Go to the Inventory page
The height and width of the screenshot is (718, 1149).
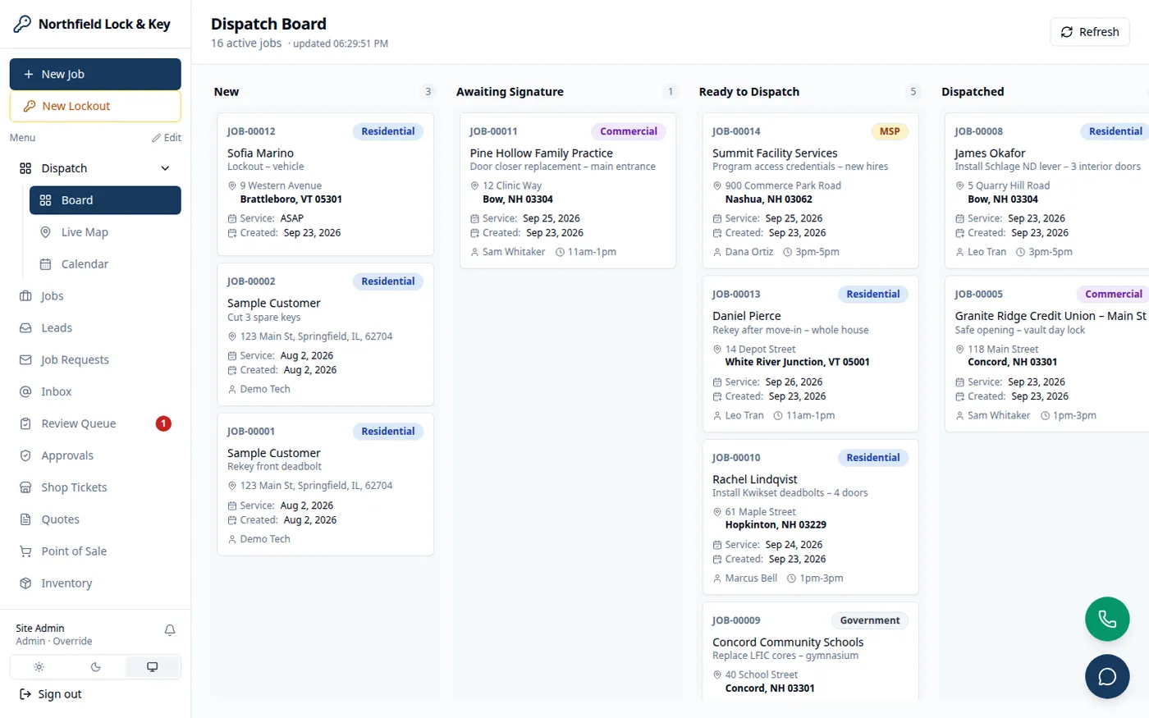[x=95, y=583]
